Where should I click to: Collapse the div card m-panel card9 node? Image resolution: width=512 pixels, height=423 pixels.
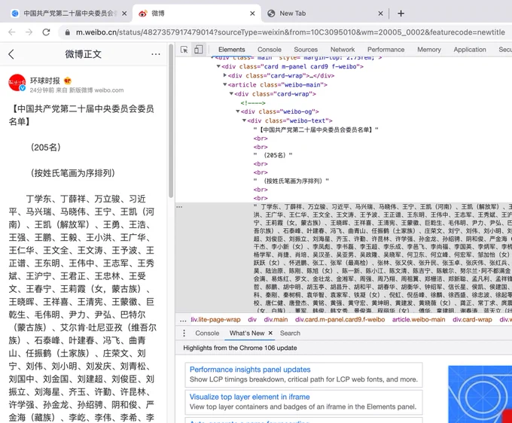pyautogui.click(x=218, y=66)
